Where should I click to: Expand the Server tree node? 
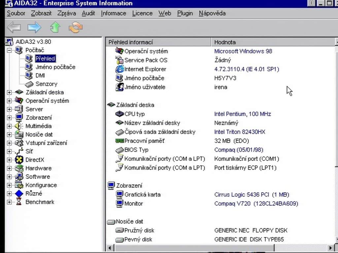pos(9,109)
